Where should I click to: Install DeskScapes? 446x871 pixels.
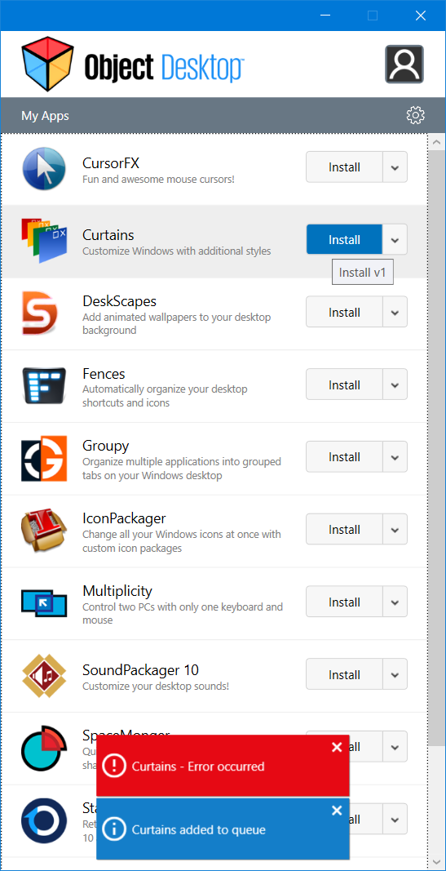344,312
